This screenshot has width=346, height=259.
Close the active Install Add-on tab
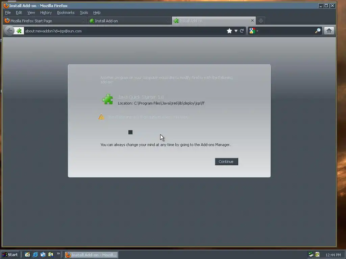point(252,21)
